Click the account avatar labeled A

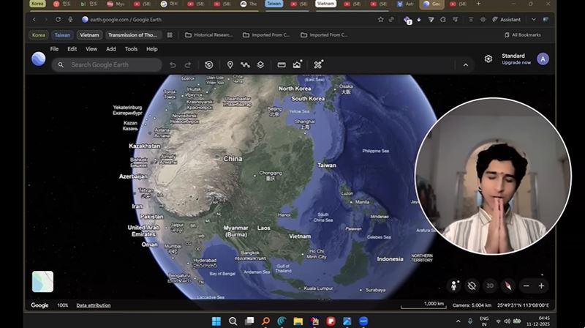point(543,59)
